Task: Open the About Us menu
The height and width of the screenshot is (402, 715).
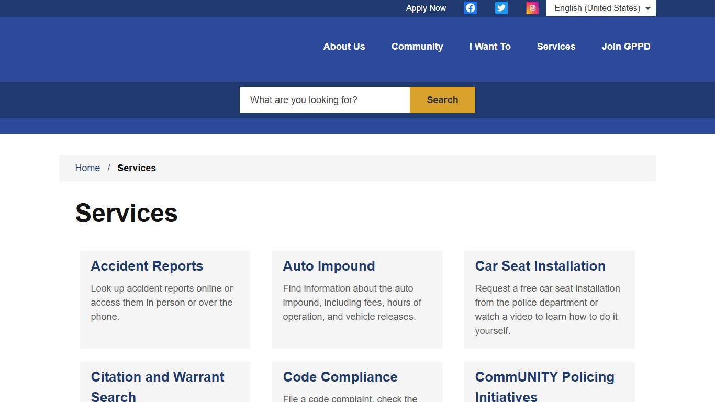Action: [344, 47]
